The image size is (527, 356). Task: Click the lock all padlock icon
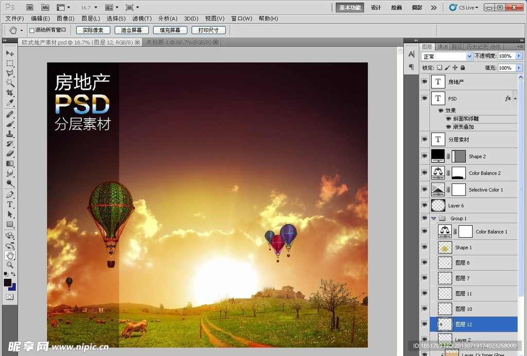(463, 67)
